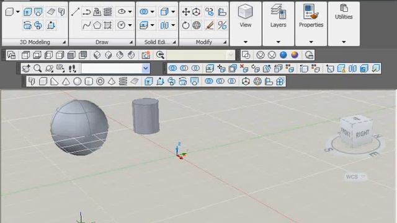Select the Walk footprints tool

point(72,68)
